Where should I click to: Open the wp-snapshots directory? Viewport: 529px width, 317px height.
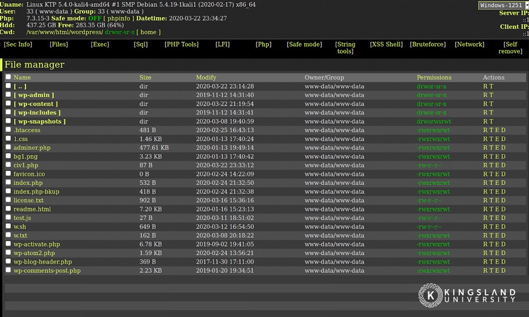coord(40,122)
